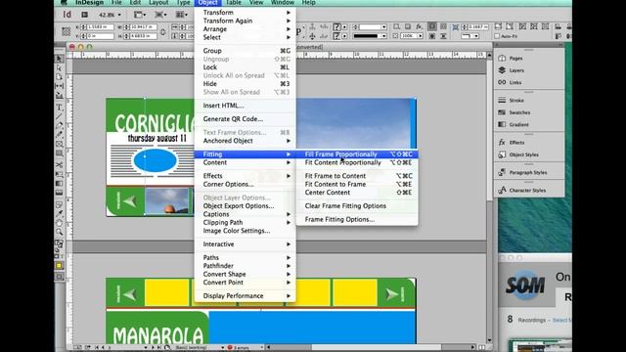Click the sky photo thumbnail beside green arrow
The image size is (626, 352).
click(166, 201)
